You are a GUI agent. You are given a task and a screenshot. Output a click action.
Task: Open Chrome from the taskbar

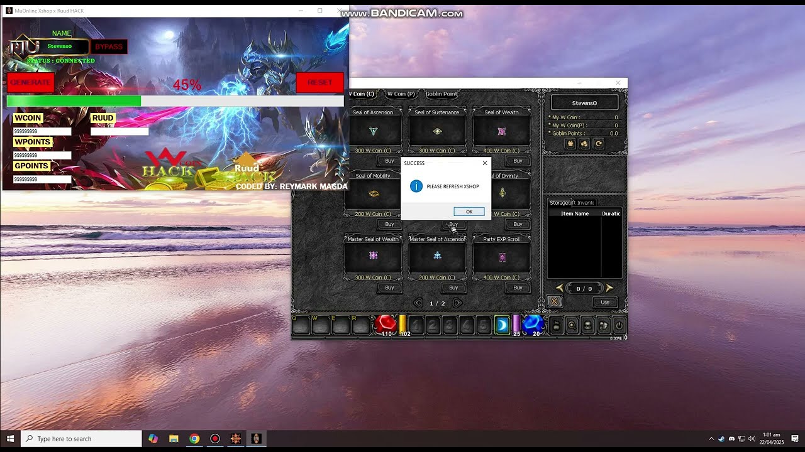194,439
